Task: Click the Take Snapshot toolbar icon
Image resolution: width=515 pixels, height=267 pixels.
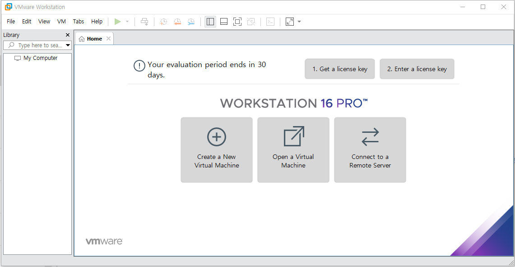Action: pos(163,22)
